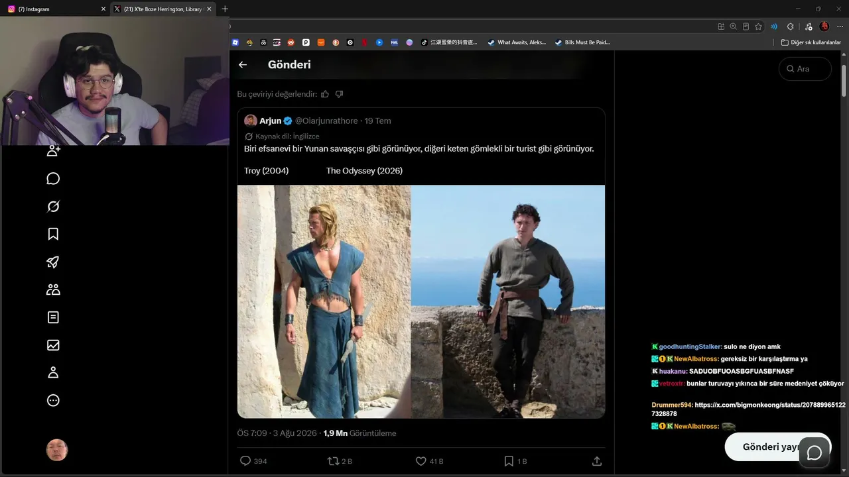
Task: Open the browser extensions puzzle icon
Action: [x=790, y=26]
